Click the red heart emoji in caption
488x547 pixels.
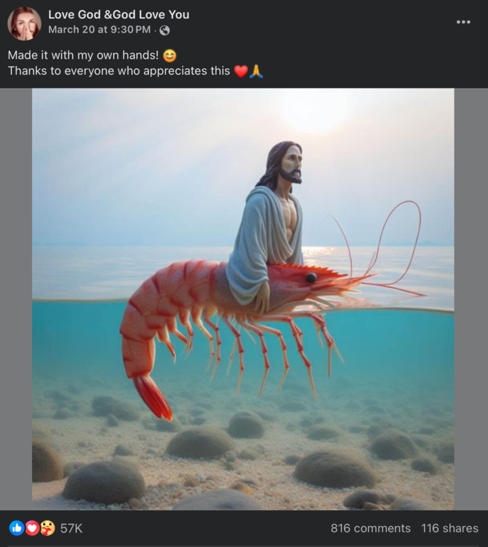pos(241,72)
